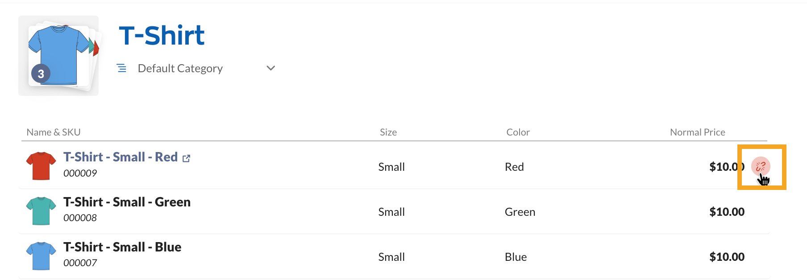Screen dimensions: 807x280
Task: Select the blue t-shirt thumbnail icon
Action: point(41,255)
